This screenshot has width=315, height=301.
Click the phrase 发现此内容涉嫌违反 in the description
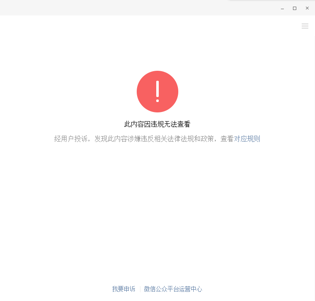124,139
